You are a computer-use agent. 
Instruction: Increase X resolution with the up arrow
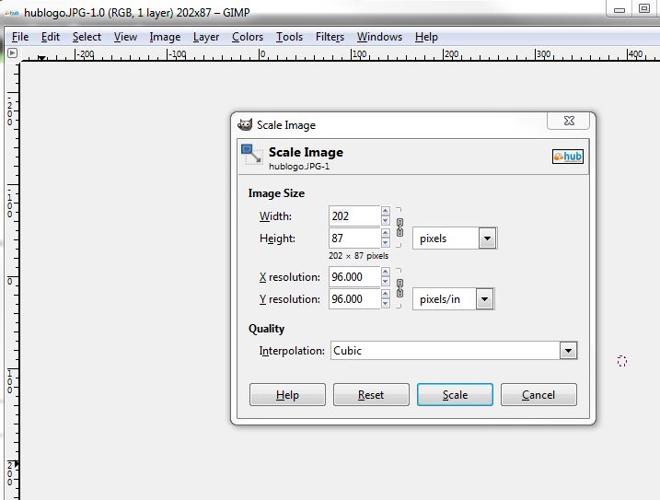(x=385, y=273)
